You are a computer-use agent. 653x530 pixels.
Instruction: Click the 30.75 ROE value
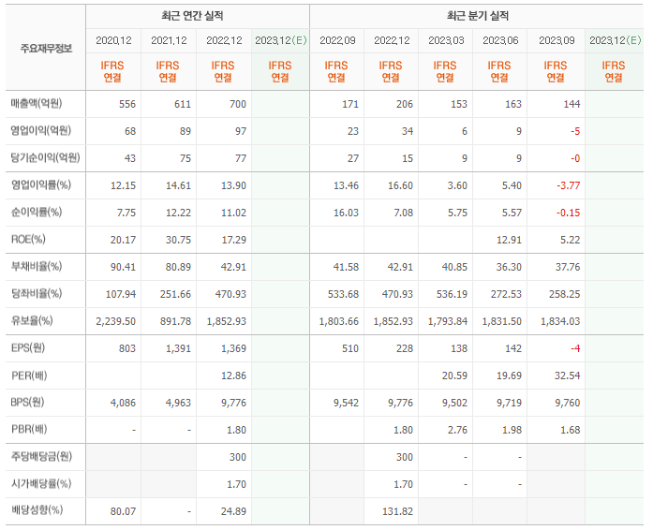point(178,240)
